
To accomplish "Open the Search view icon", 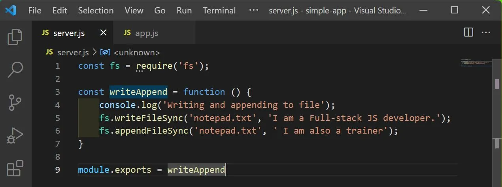I will click(15, 70).
